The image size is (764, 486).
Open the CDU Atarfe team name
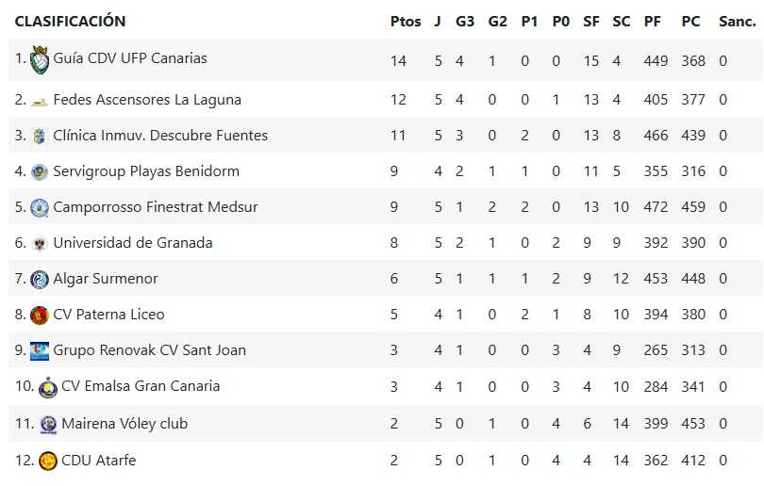tap(99, 461)
